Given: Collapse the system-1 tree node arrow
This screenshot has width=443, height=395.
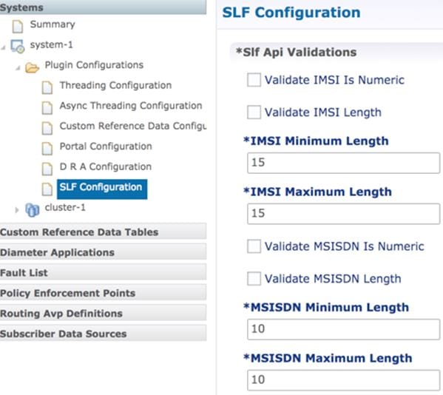Looking at the screenshot, I should 3,47.
